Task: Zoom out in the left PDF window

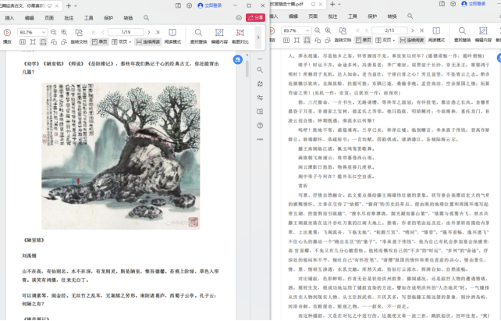Action: coord(54,32)
